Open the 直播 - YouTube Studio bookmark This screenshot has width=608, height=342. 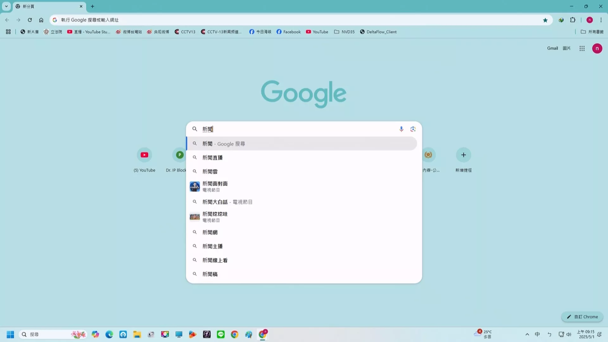pyautogui.click(x=89, y=32)
